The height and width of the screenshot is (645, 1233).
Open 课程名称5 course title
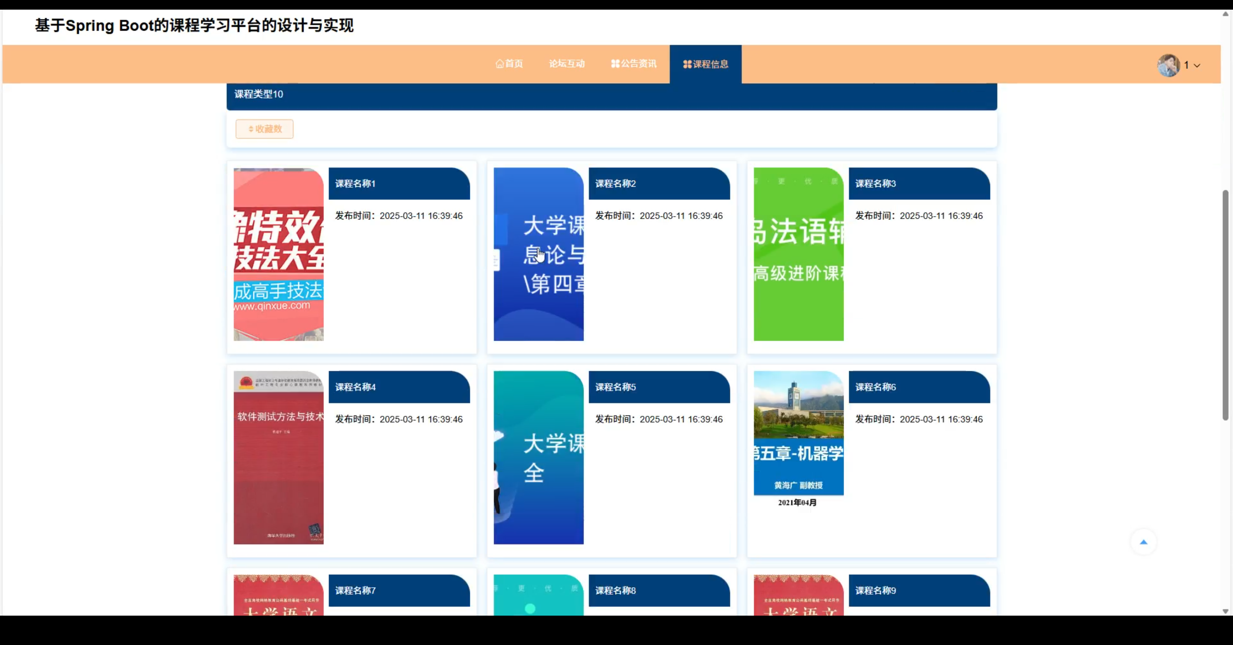click(616, 387)
